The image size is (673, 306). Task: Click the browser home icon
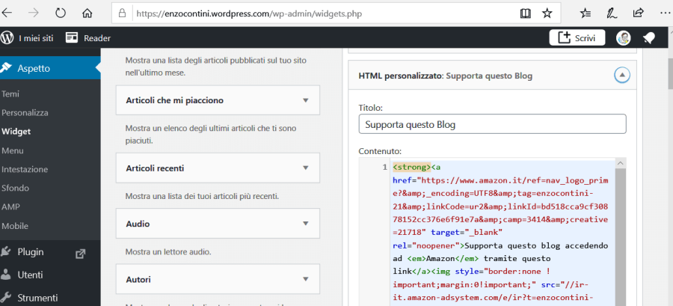pos(88,13)
